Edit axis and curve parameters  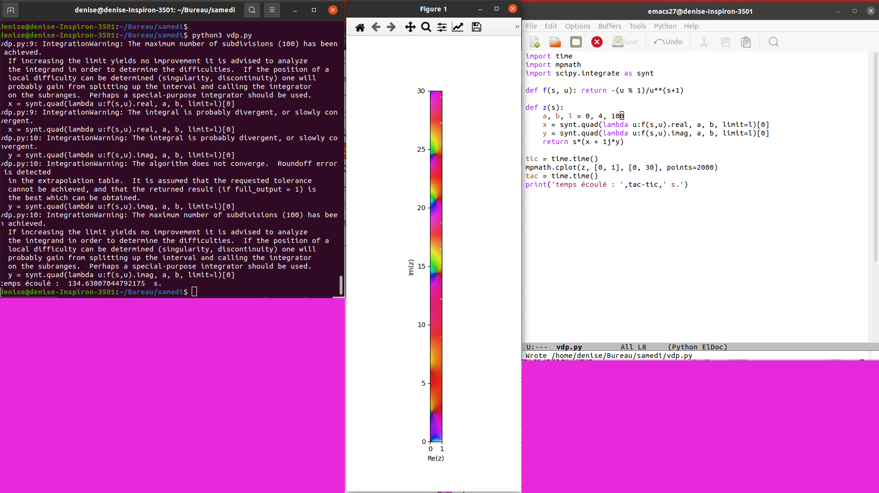tap(458, 27)
